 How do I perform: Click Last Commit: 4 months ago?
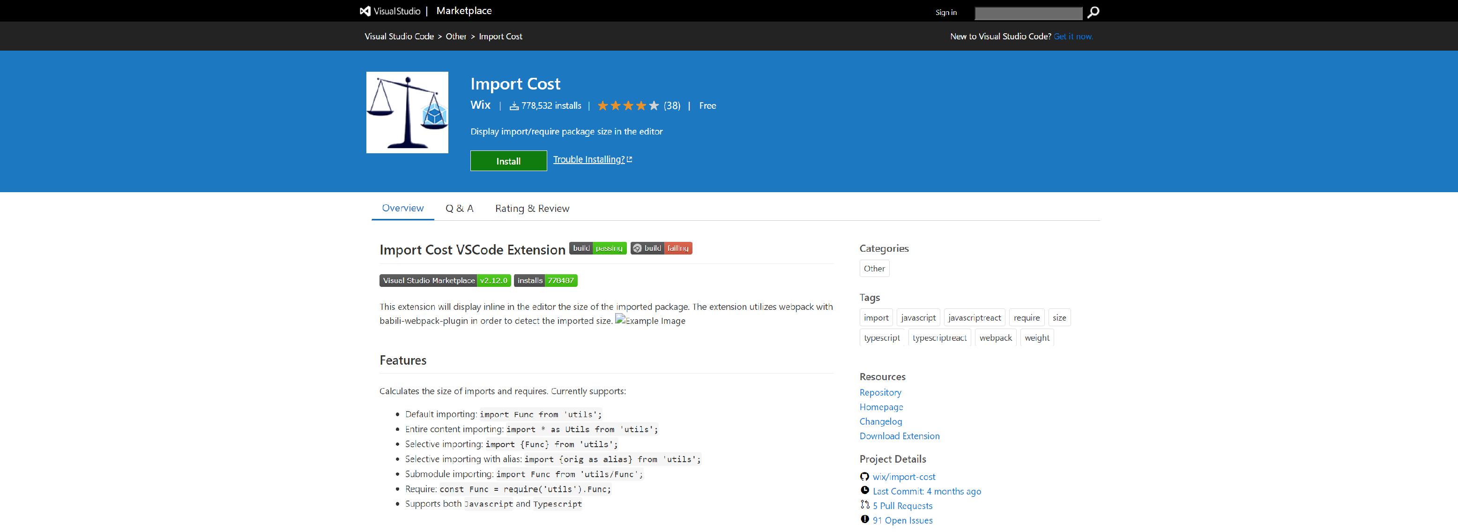pos(927,491)
